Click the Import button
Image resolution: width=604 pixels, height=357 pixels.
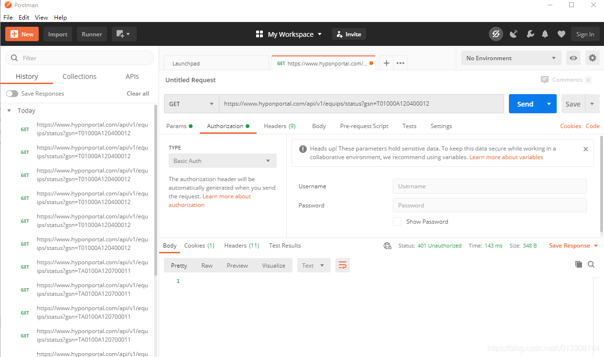pyautogui.click(x=58, y=34)
